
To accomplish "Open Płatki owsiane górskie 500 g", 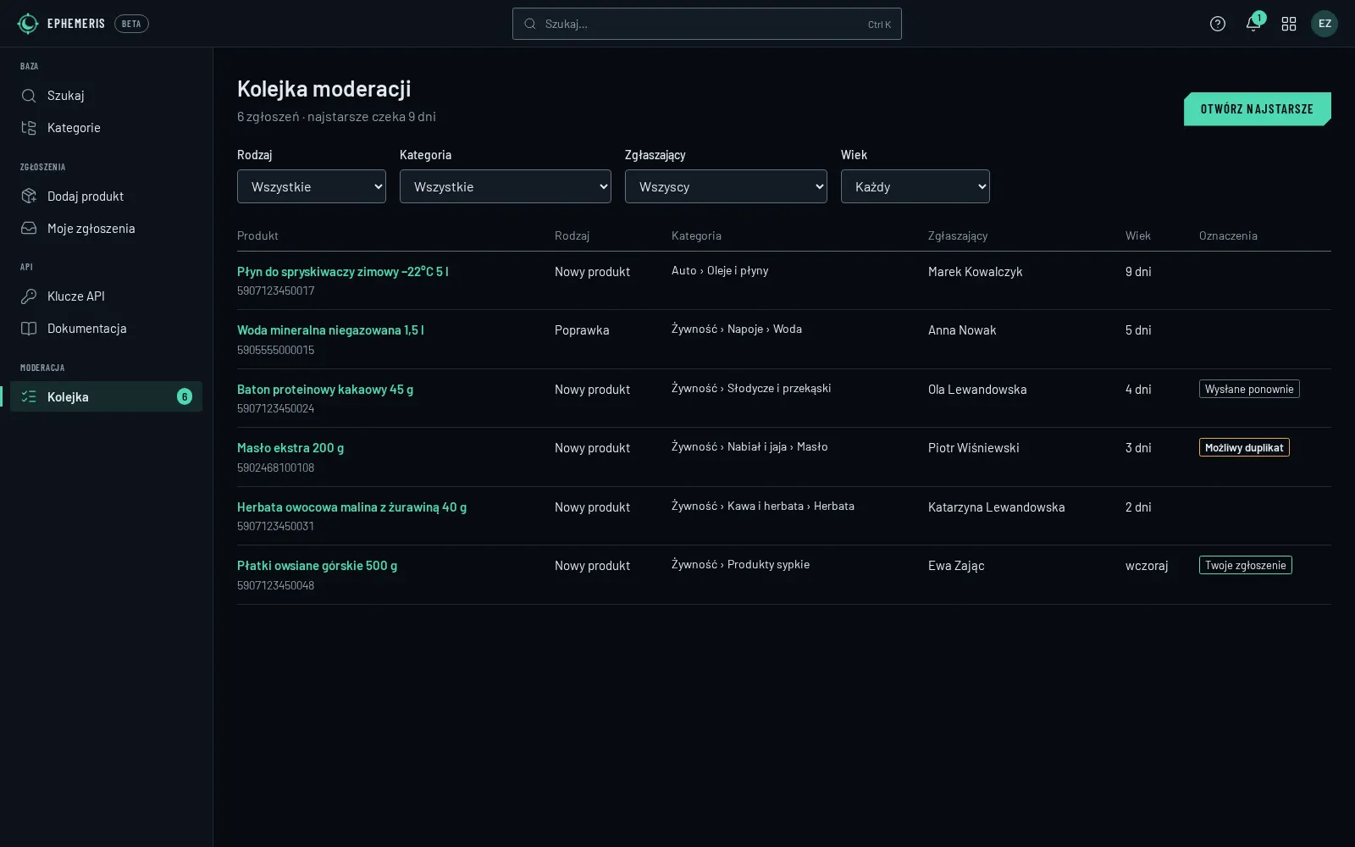I will pyautogui.click(x=317, y=566).
